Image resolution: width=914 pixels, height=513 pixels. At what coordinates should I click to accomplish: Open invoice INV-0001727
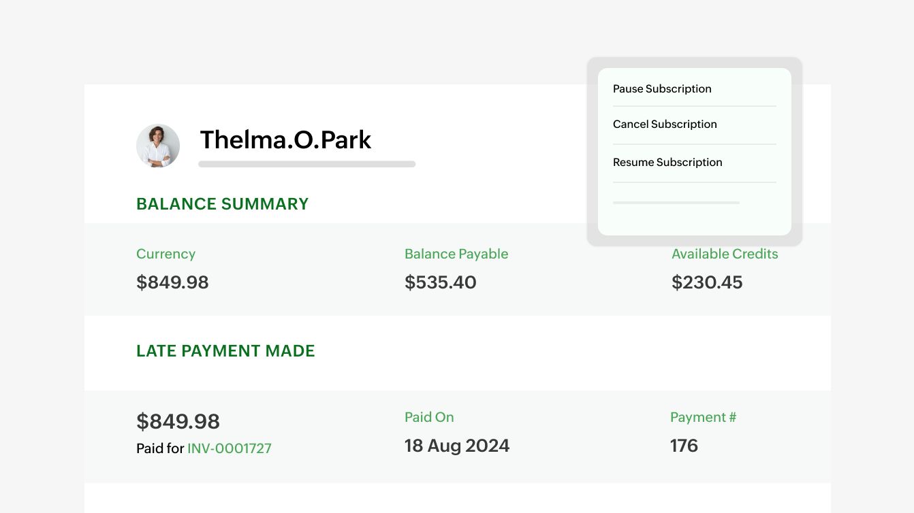229,448
